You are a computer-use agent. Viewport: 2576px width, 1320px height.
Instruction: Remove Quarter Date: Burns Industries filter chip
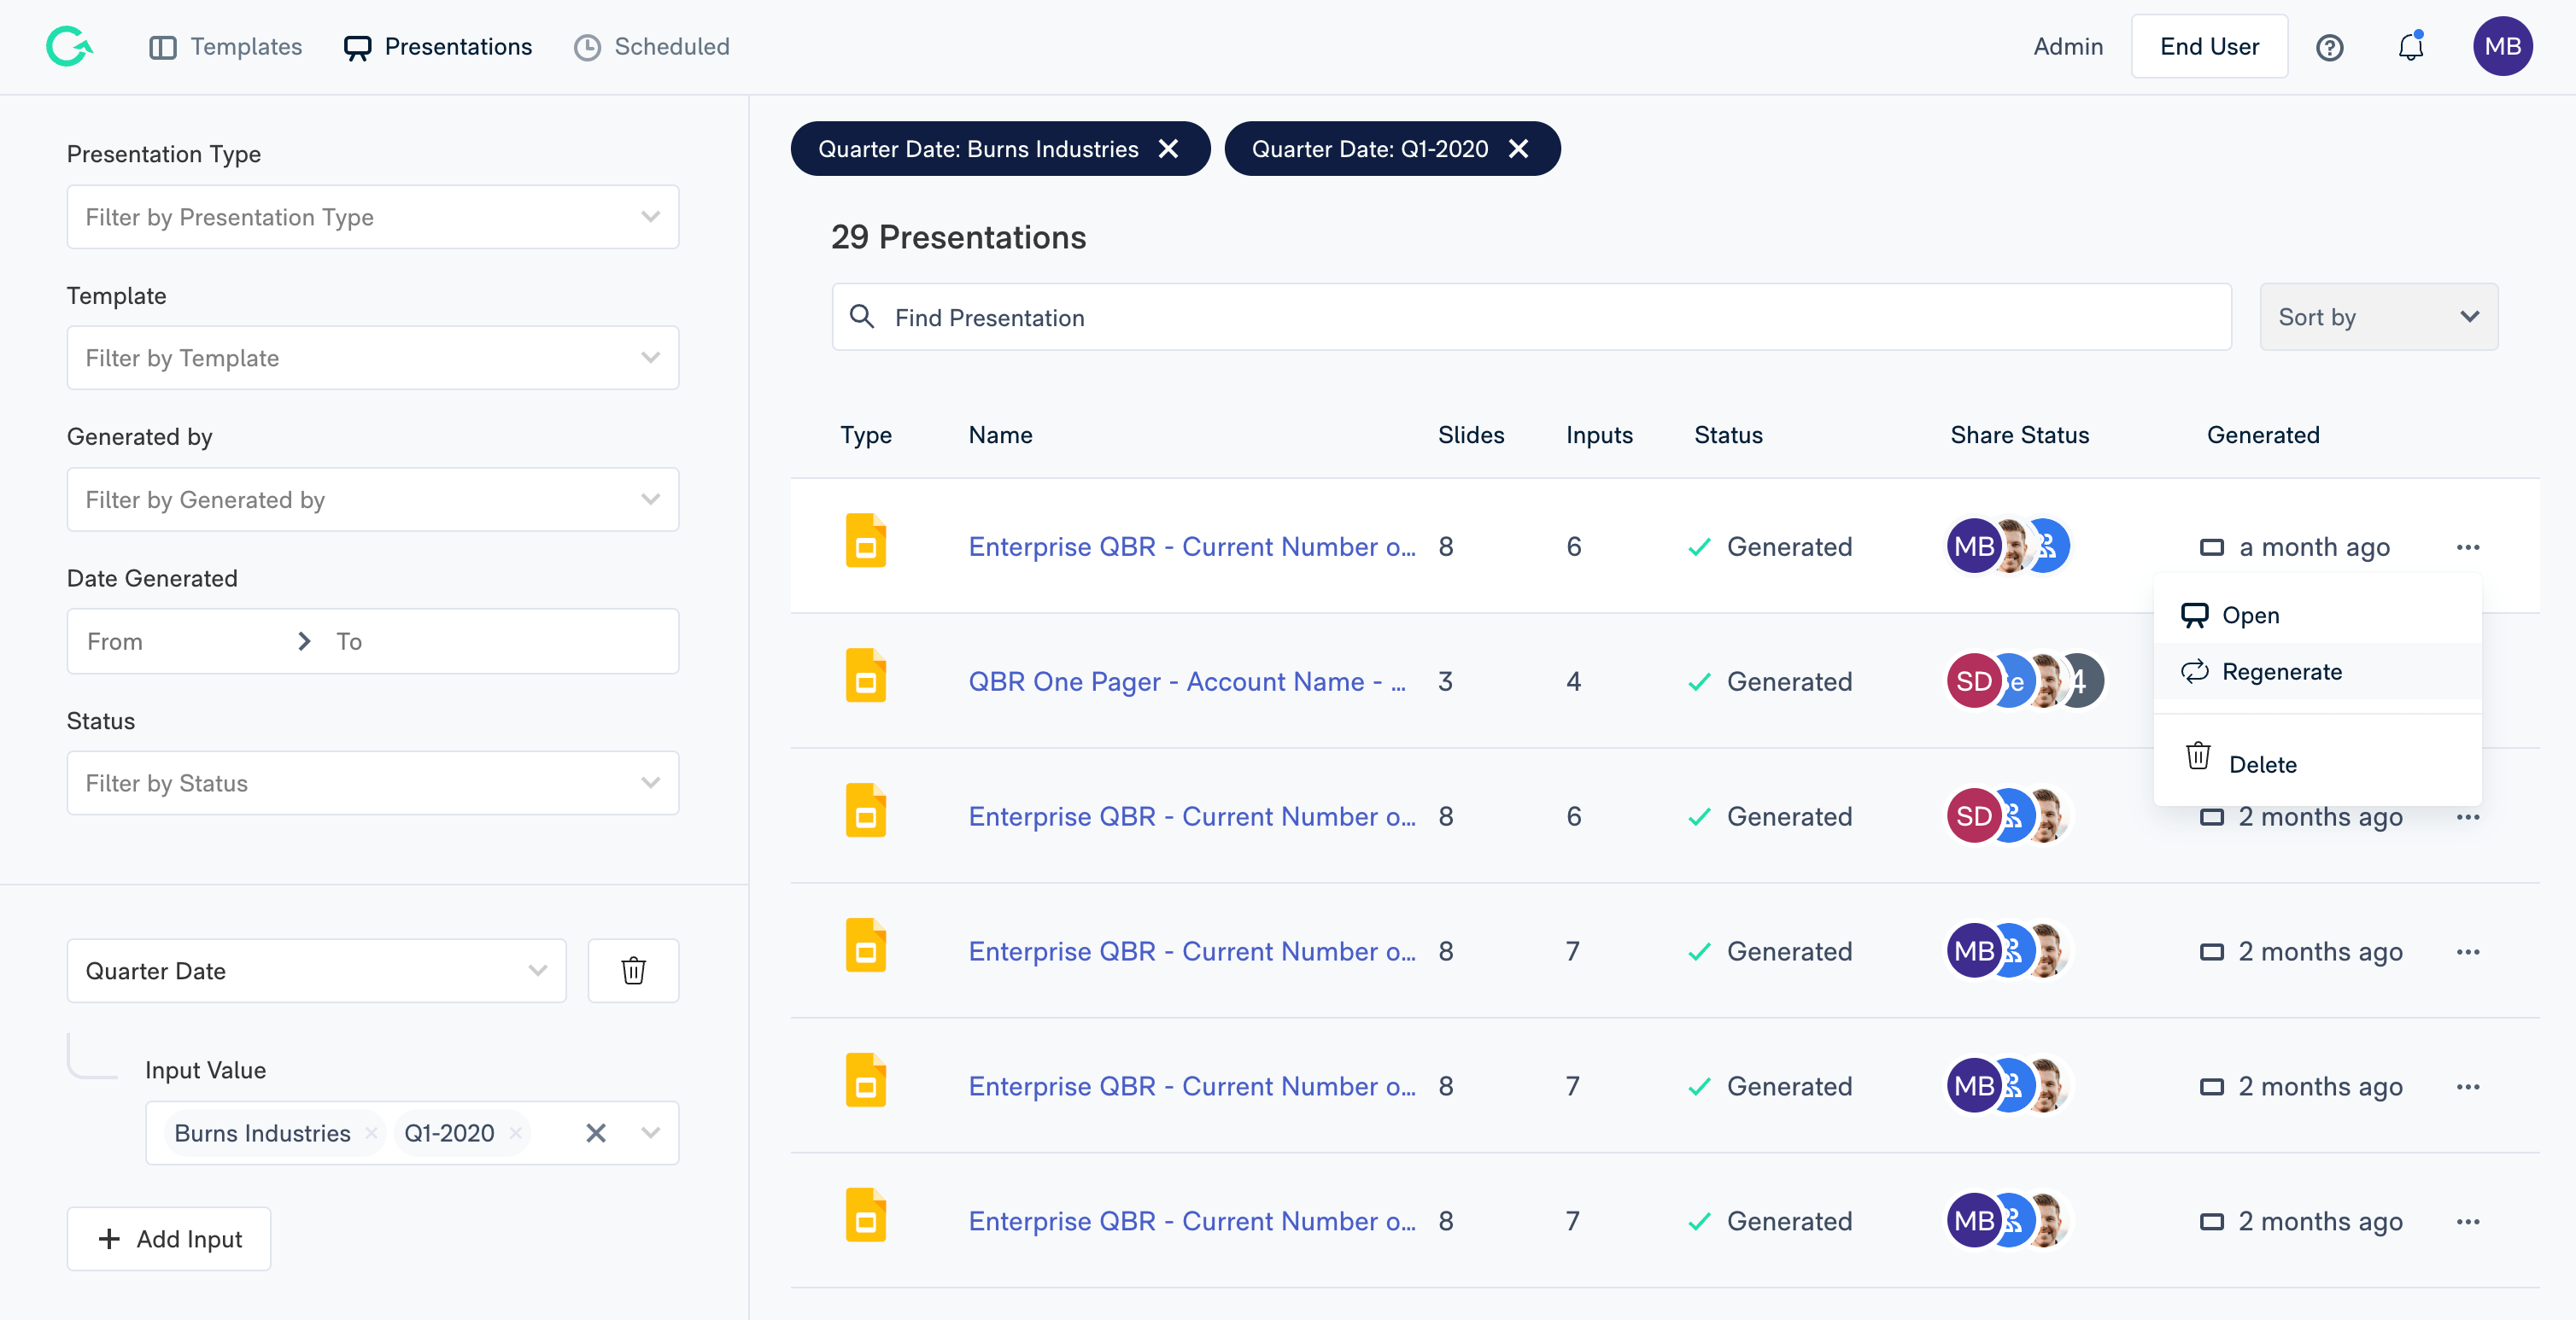point(1168,149)
